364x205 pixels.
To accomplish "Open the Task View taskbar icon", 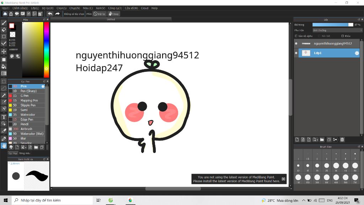I will click(98, 200).
